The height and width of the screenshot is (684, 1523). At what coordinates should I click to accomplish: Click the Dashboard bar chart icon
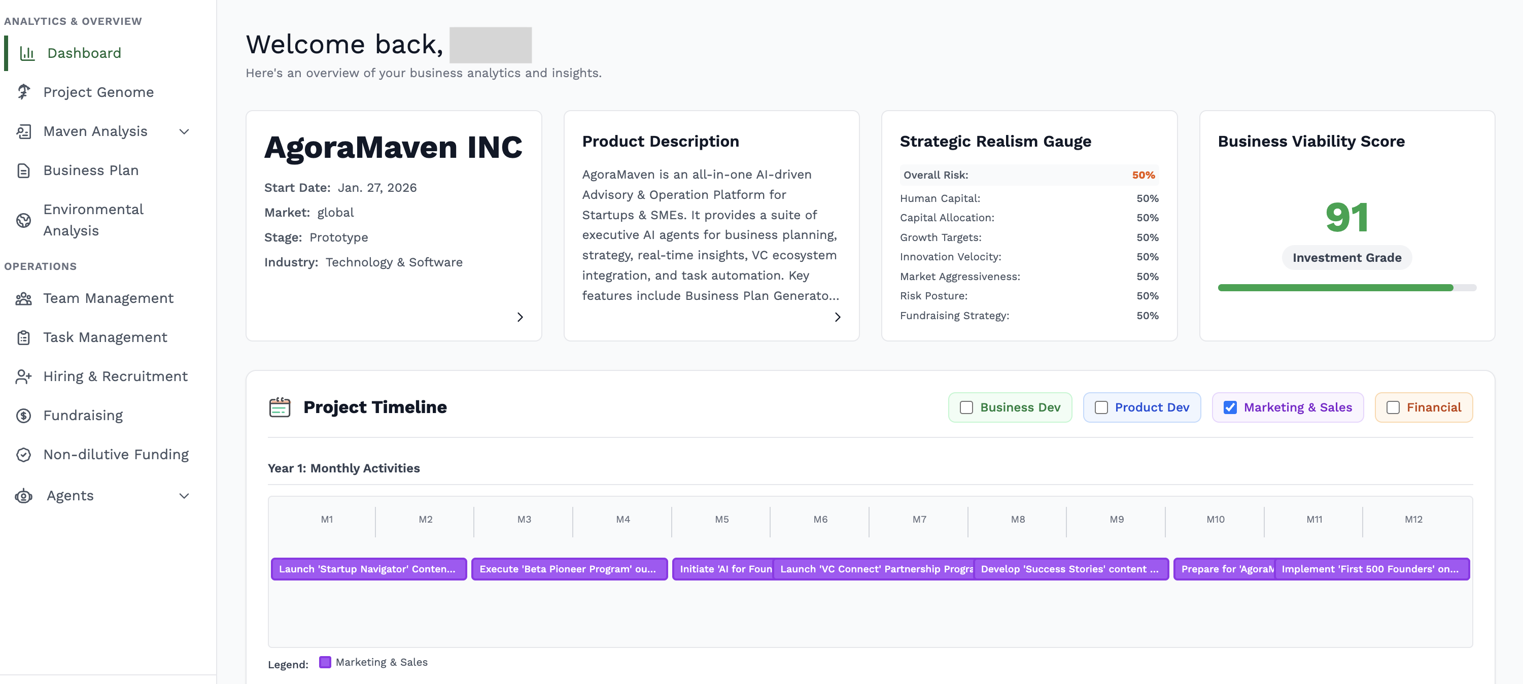(x=27, y=53)
